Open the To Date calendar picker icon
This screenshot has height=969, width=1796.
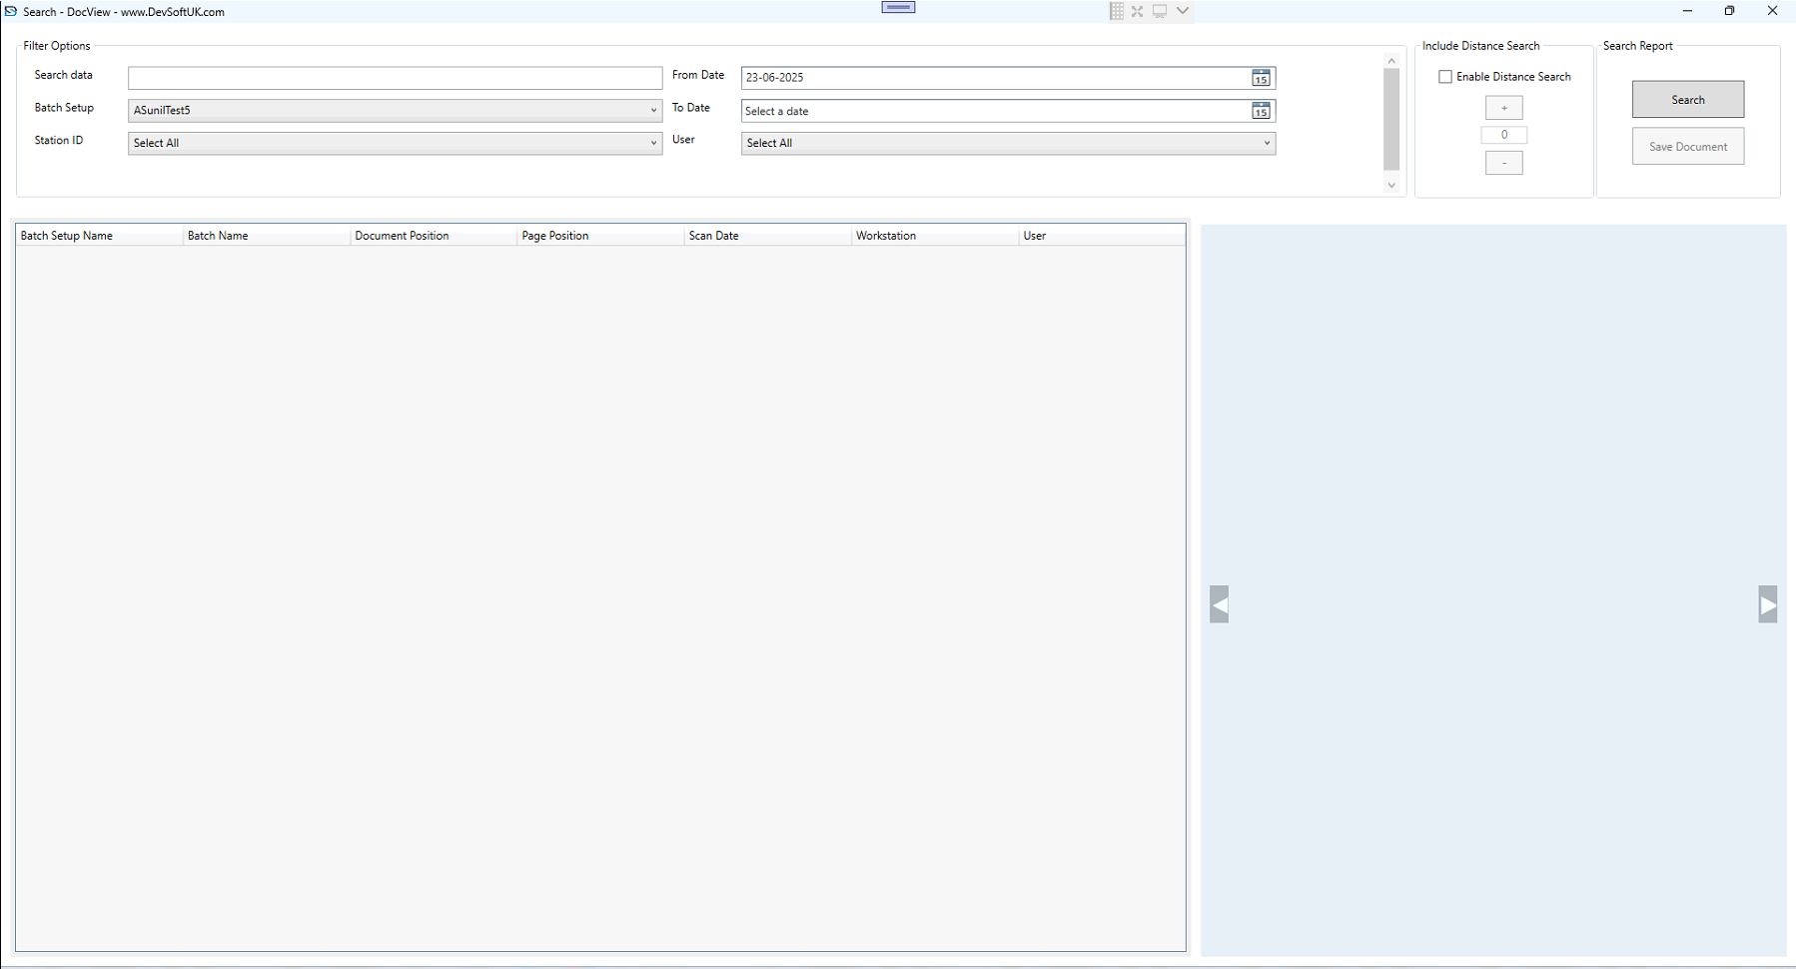point(1261,111)
